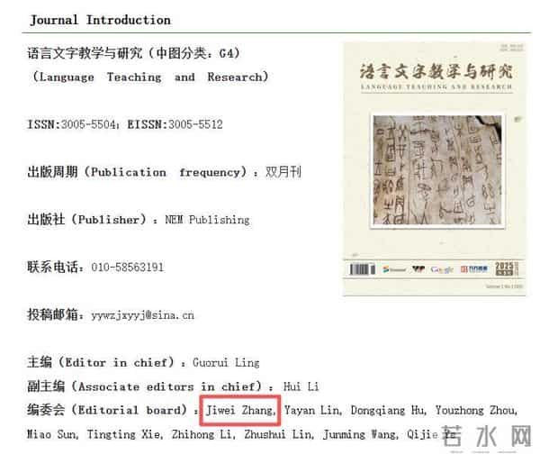Click the submission email yywzjxyyj@sina.cn
Screen dimensions: 540x454
142,314
